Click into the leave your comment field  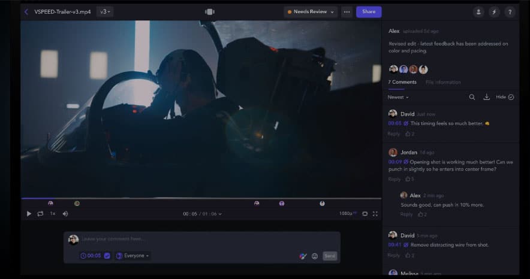pyautogui.click(x=204, y=239)
